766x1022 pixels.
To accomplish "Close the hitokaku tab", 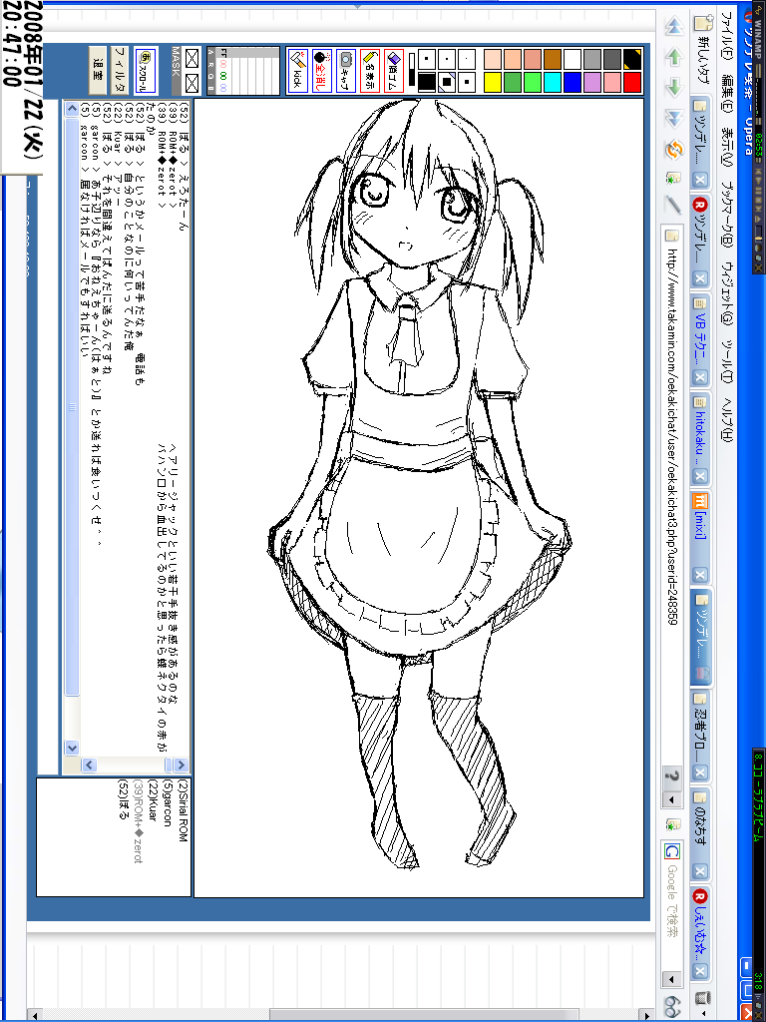I will [700, 476].
